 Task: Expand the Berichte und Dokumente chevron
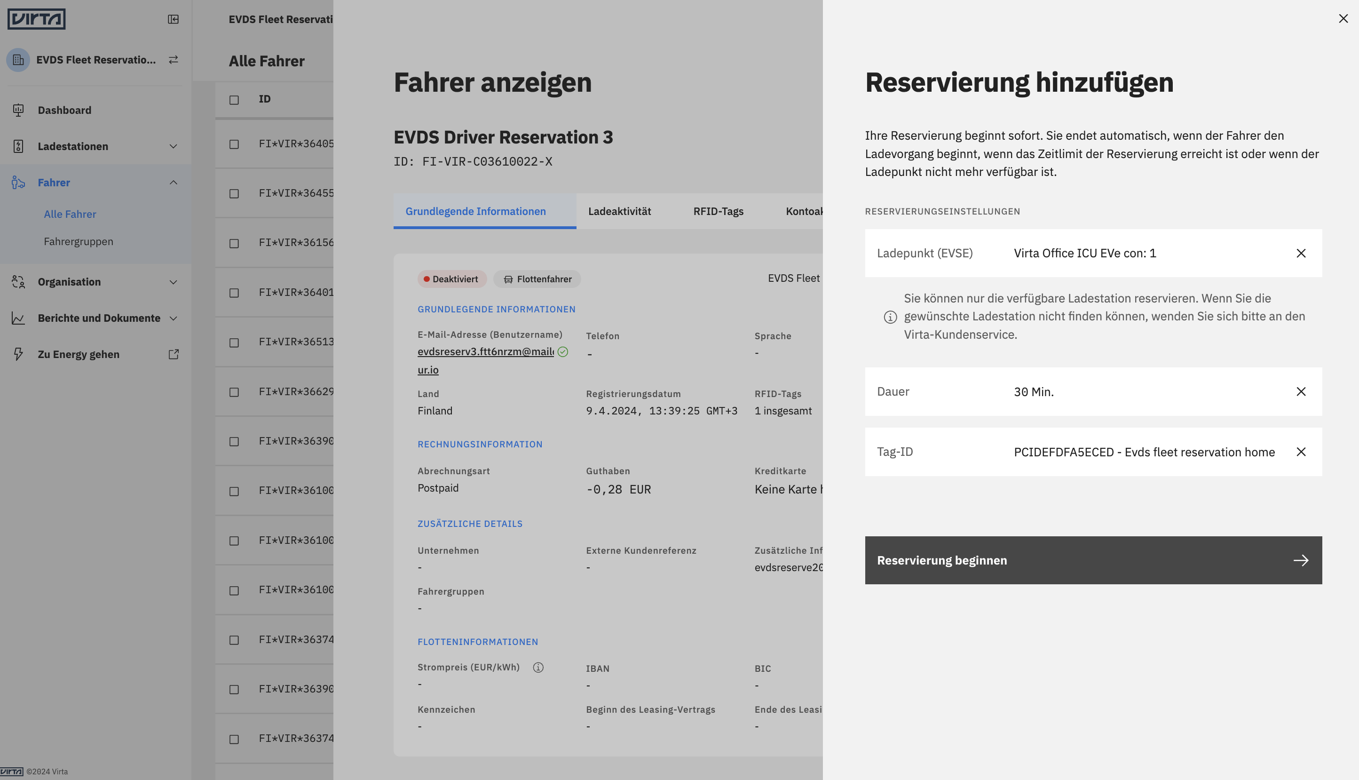click(x=173, y=318)
